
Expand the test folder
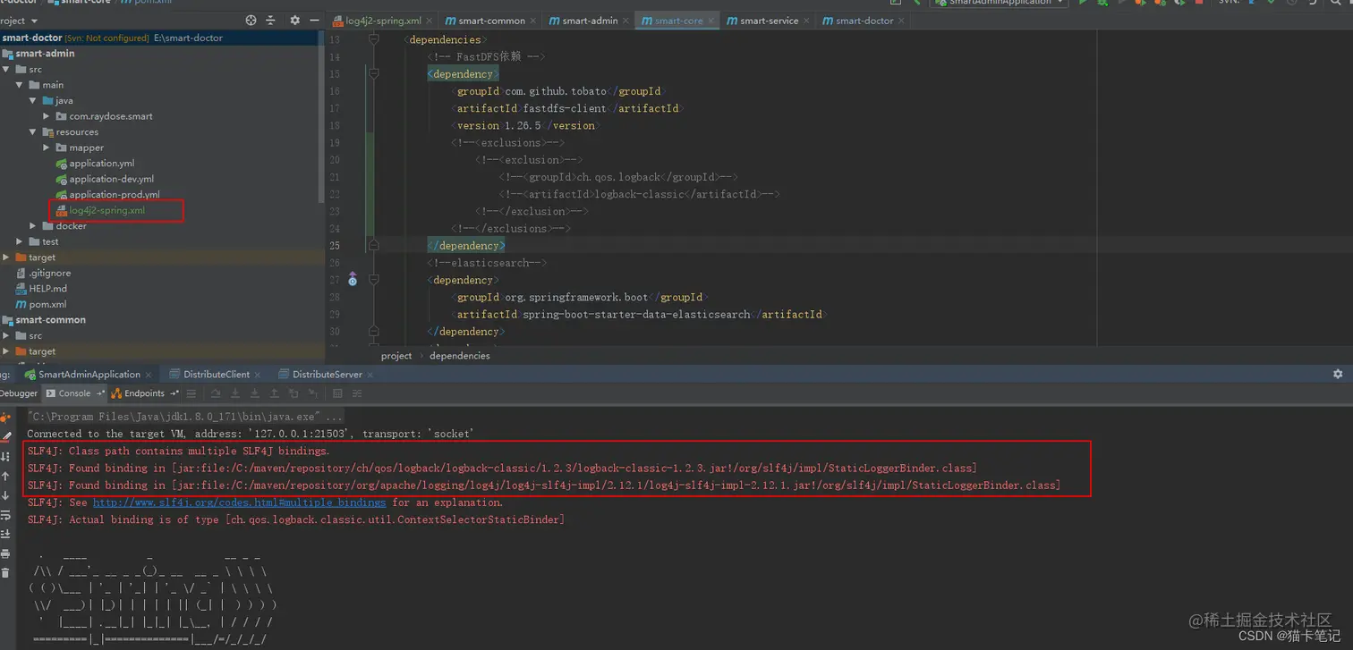pos(20,241)
